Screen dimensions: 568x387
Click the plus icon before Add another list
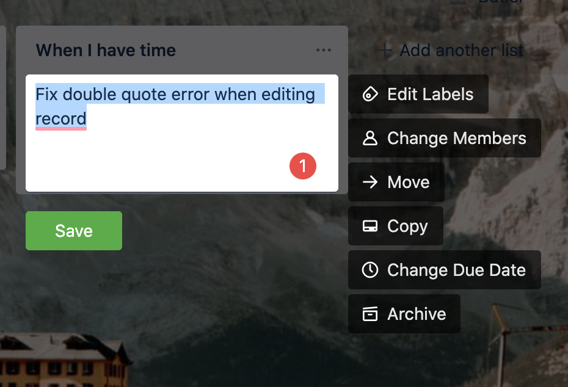[385, 50]
